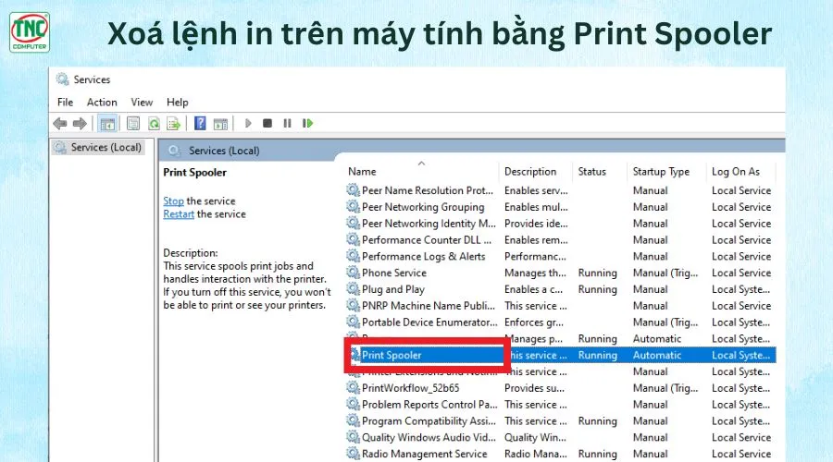Click the Back arrow toolbar icon
Image resolution: width=833 pixels, height=462 pixels.
coord(60,124)
